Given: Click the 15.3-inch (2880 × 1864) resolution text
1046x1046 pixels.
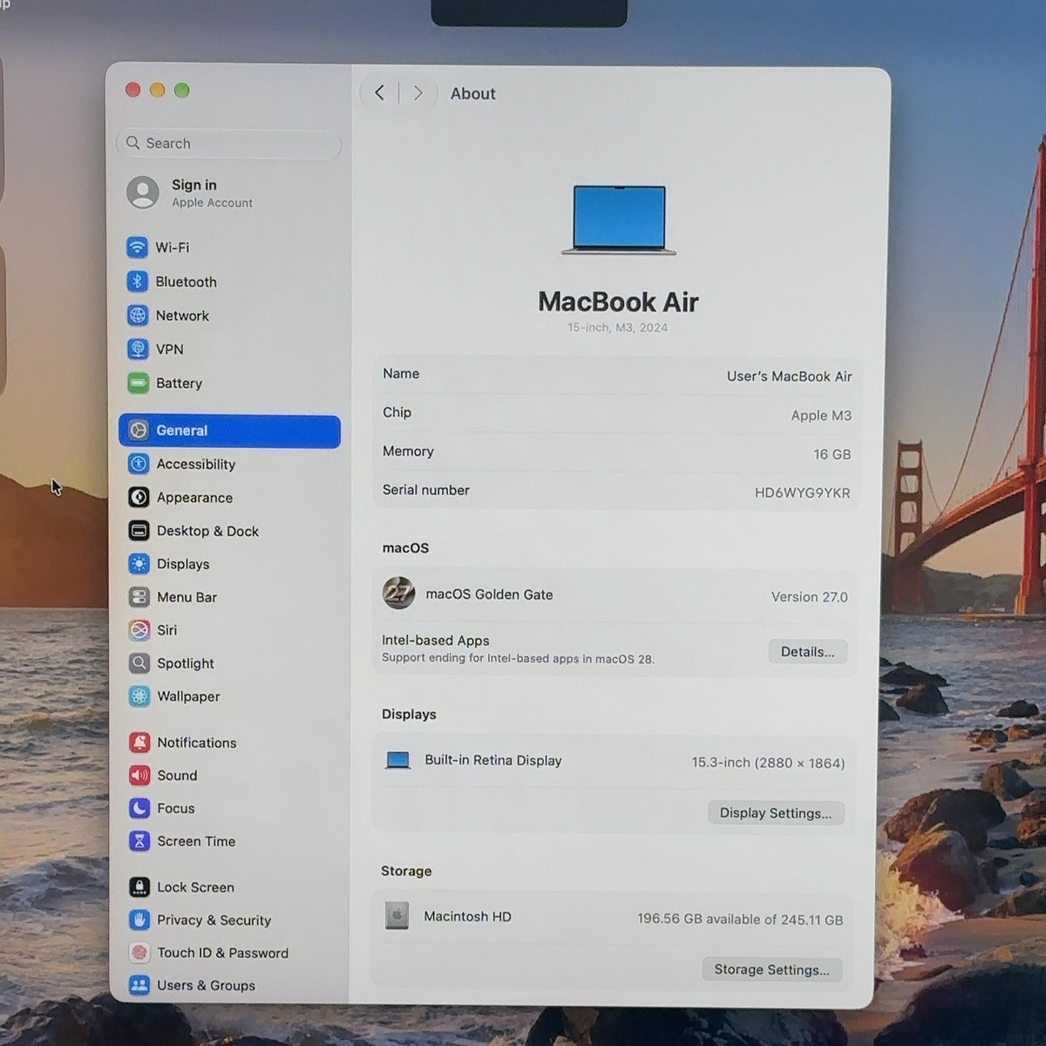Looking at the screenshot, I should coord(768,763).
